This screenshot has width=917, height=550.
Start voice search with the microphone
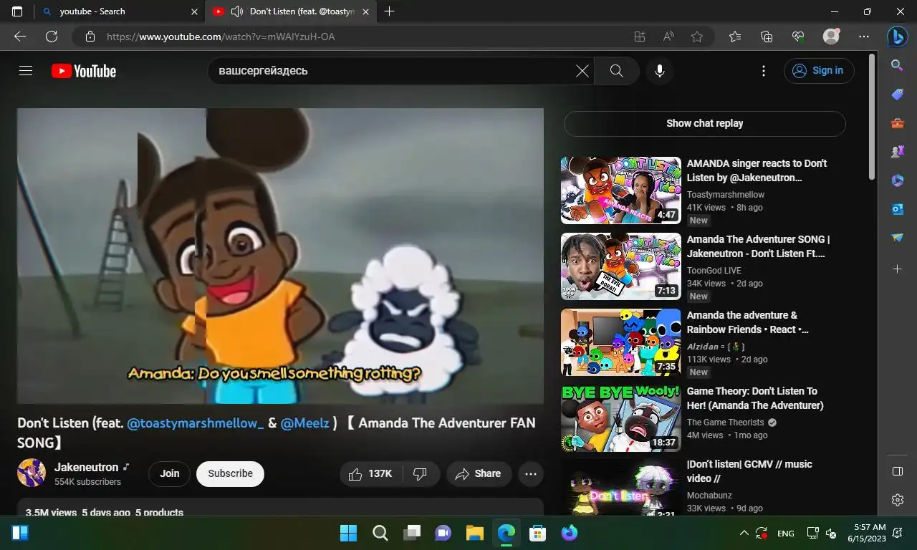(660, 71)
